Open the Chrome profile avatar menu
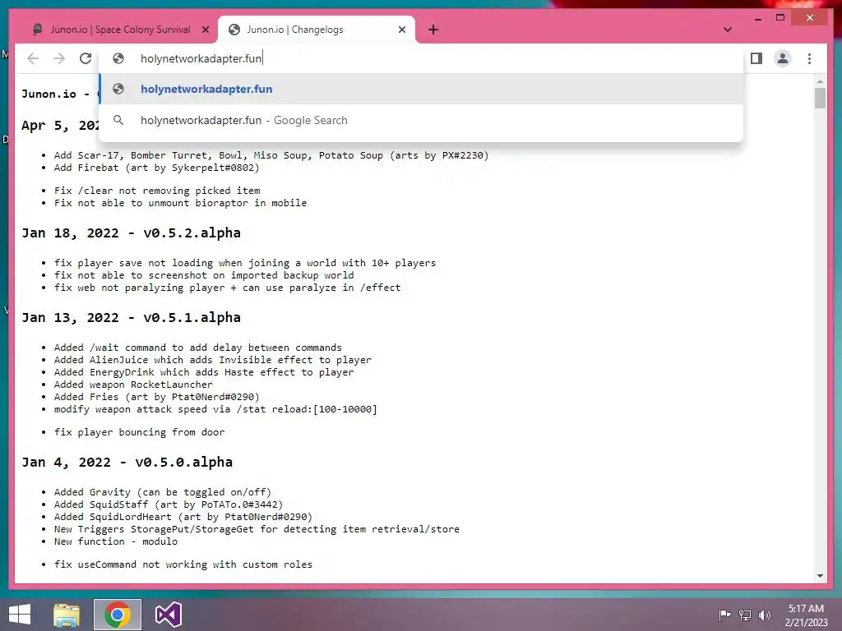The width and height of the screenshot is (842, 631). [x=783, y=58]
